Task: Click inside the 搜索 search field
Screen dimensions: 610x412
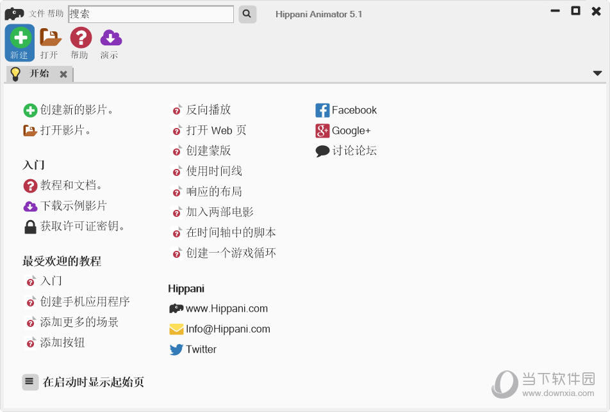Action: tap(151, 14)
